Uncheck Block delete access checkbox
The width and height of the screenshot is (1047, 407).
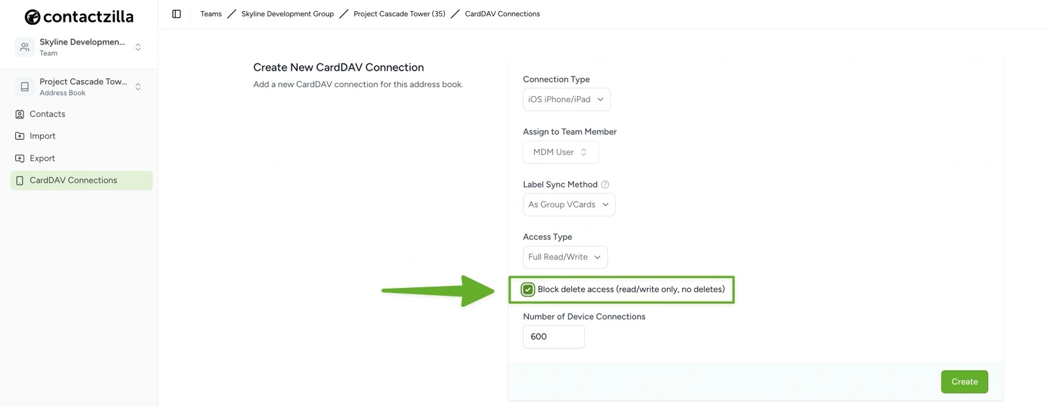[527, 289]
